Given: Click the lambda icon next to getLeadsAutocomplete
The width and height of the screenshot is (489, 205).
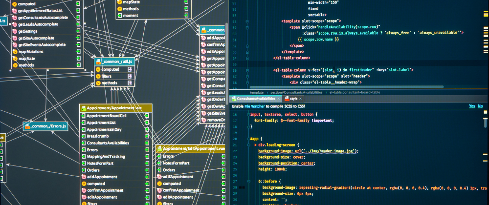Looking at the screenshot, I should tap(14, 24).
